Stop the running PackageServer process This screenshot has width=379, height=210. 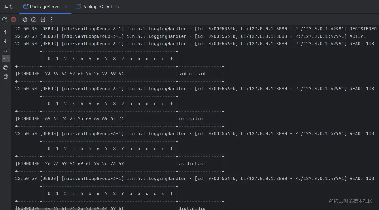[x=14, y=19]
